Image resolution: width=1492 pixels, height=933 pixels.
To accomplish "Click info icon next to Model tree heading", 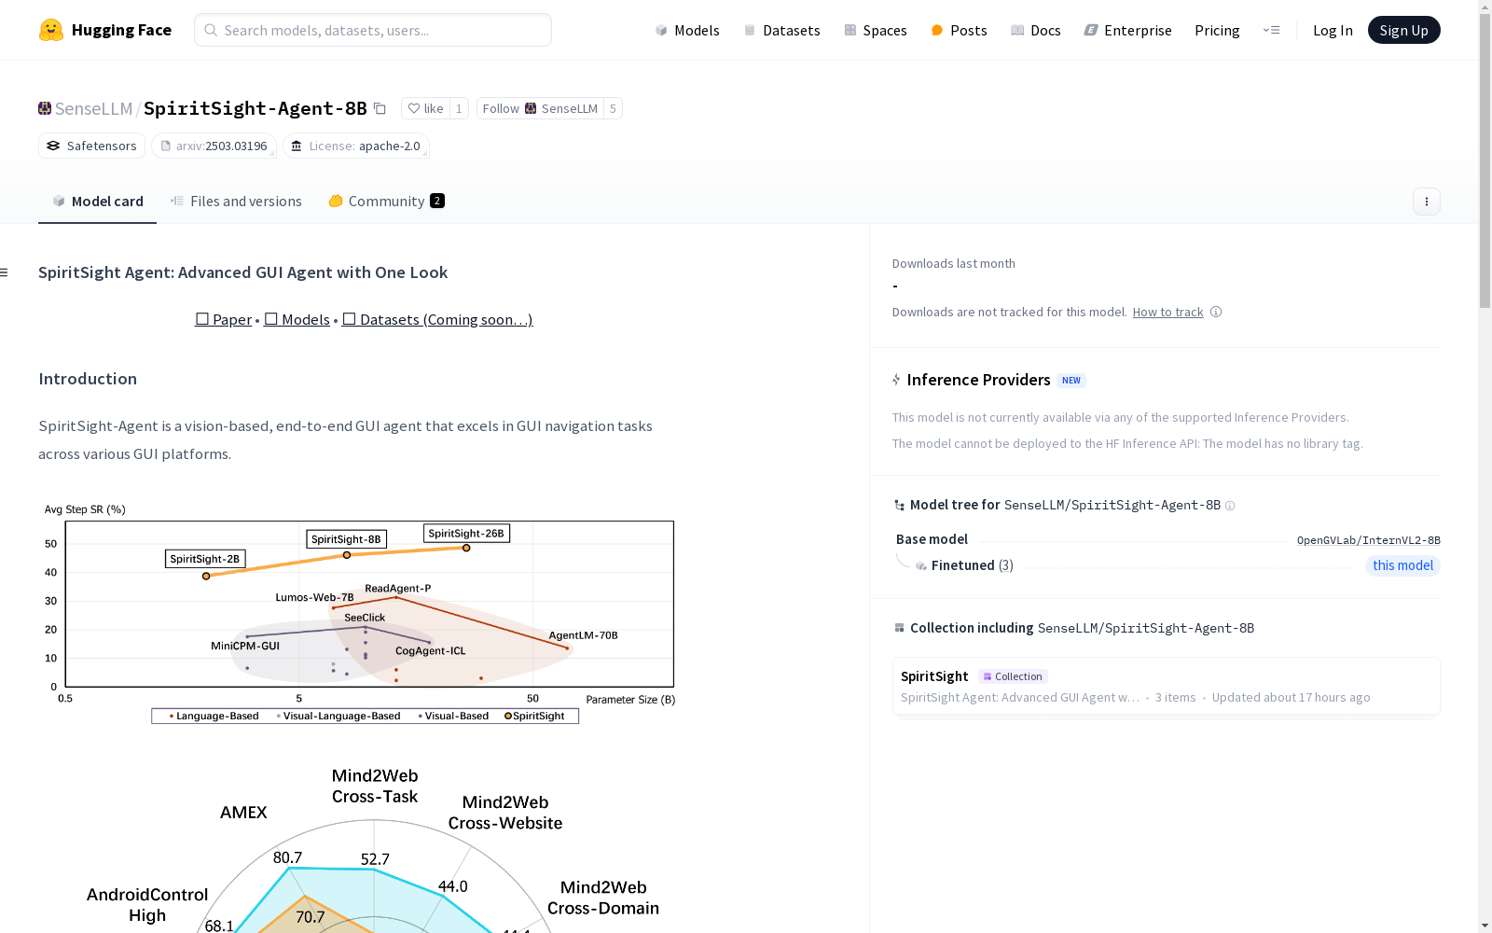I will click(1230, 506).
